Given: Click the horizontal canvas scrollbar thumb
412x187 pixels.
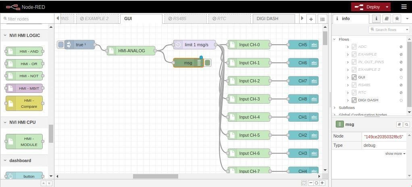Looking at the screenshot, I should pos(155,176).
